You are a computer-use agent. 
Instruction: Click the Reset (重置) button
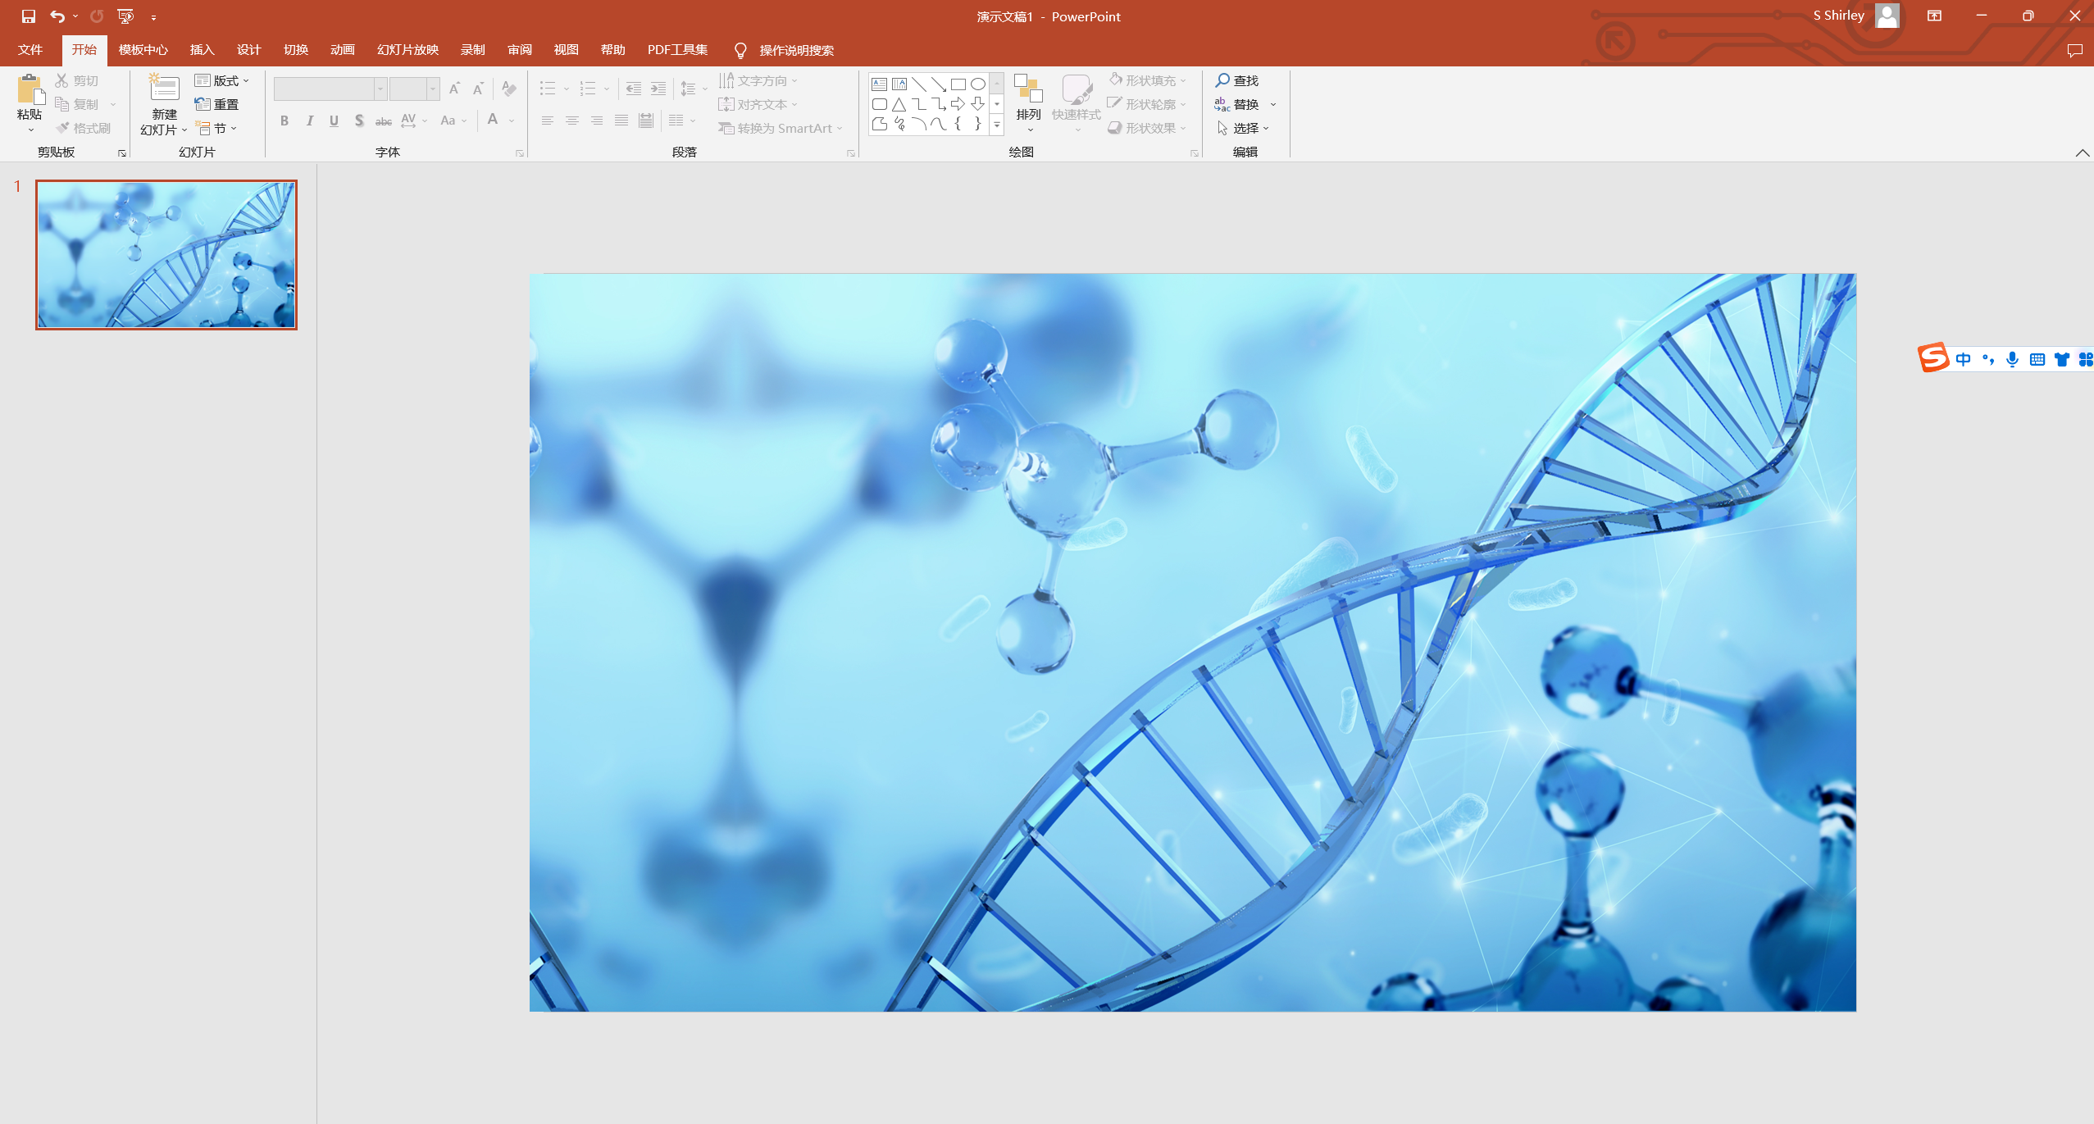217,104
